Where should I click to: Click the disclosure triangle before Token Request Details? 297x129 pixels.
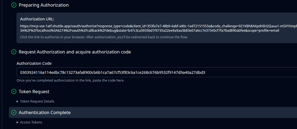pyautogui.click(x=18, y=101)
